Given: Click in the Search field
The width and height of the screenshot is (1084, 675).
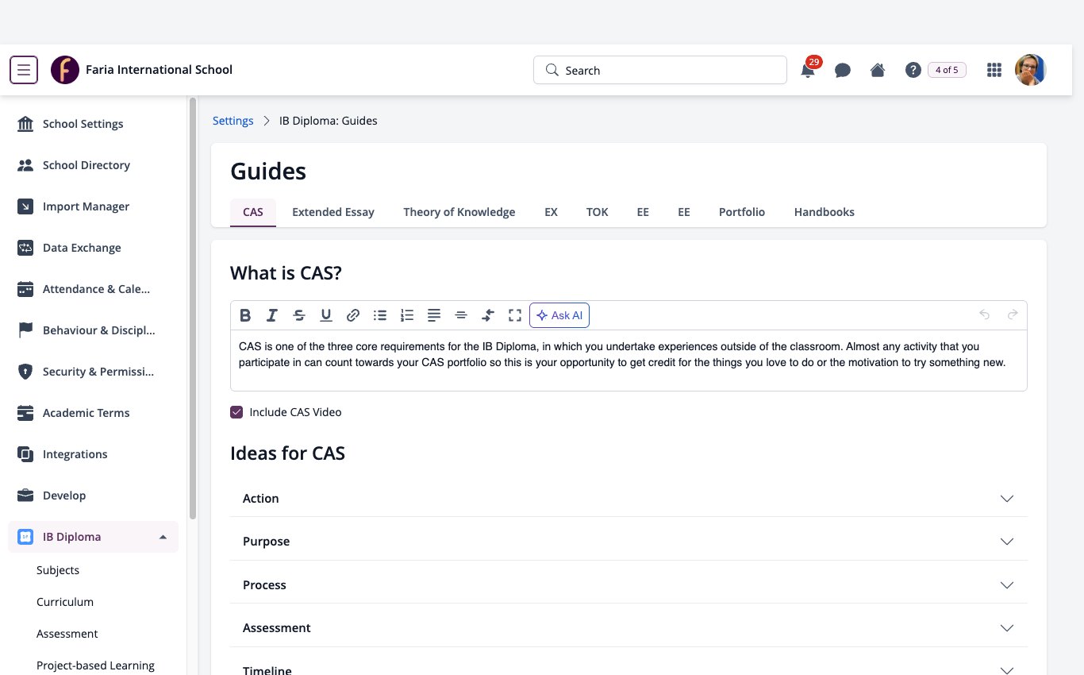Looking at the screenshot, I should [660, 70].
